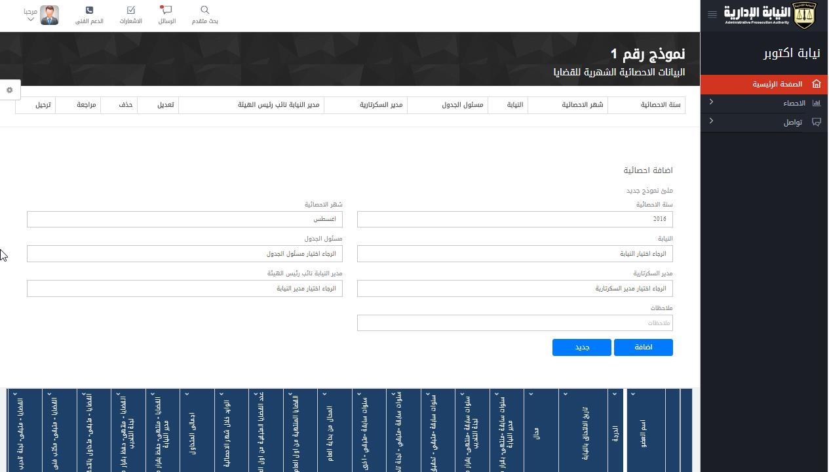
Task: Open the settings gear tab on left edge
Action: [x=10, y=90]
